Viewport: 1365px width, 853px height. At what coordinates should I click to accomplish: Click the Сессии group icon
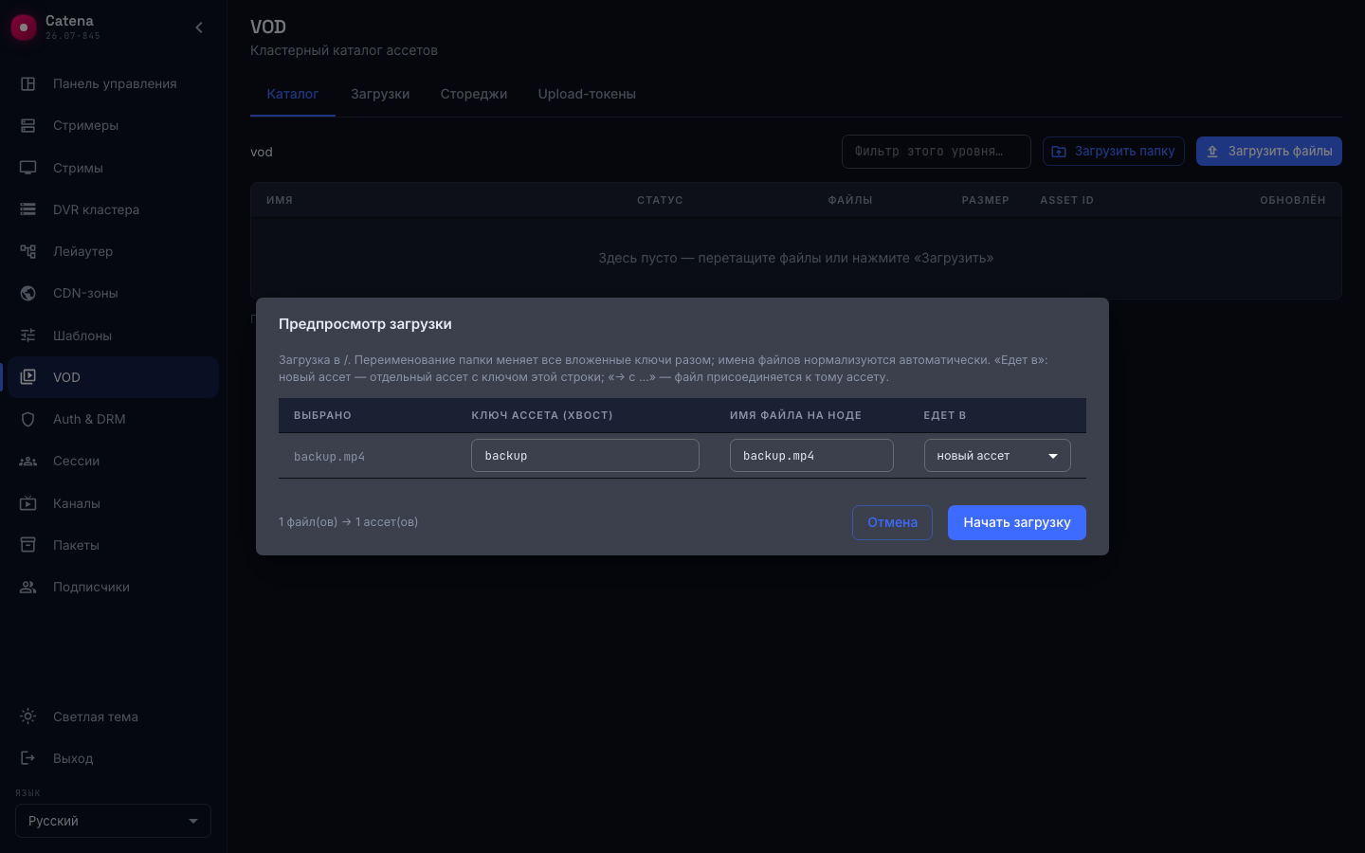pos(28,461)
